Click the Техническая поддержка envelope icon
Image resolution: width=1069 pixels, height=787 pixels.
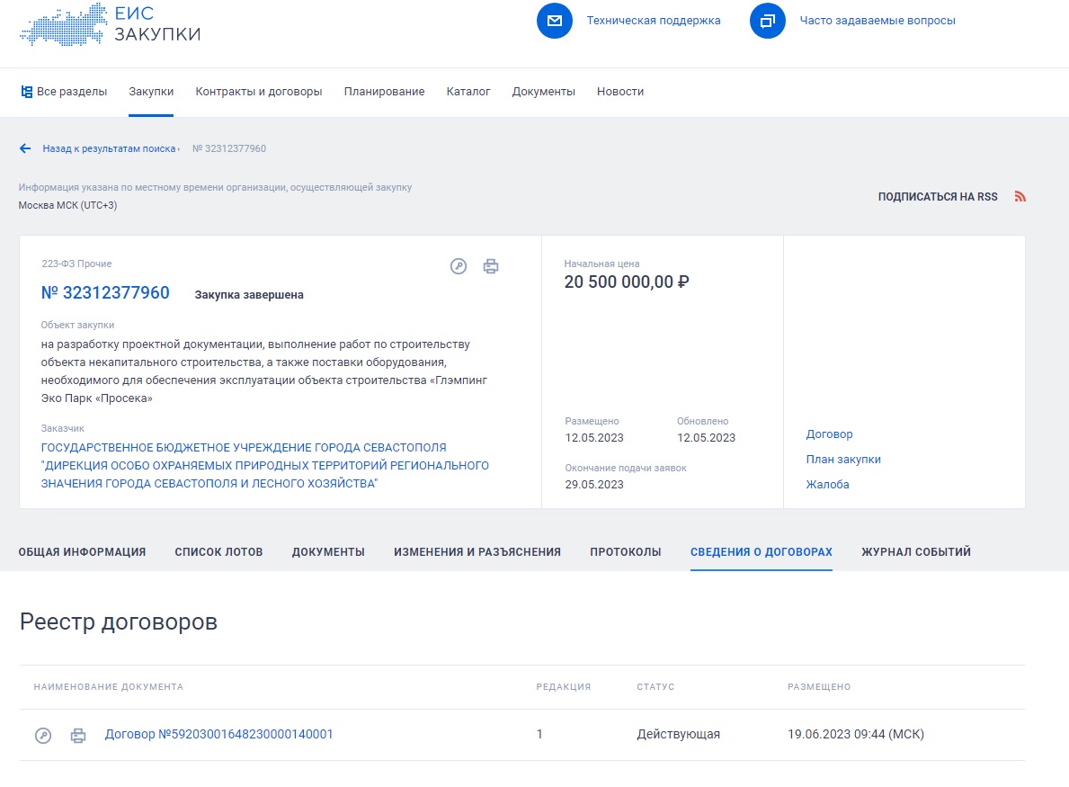coord(555,21)
